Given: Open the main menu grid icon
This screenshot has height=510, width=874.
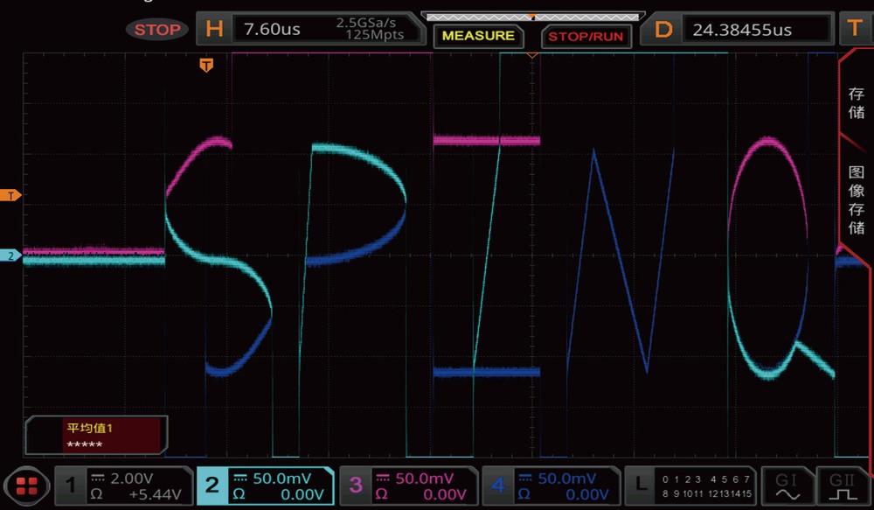Looking at the screenshot, I should 26,486.
